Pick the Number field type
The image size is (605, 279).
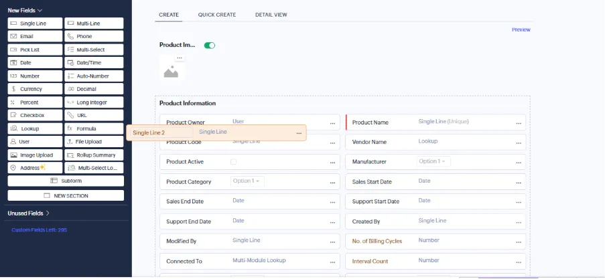pos(35,76)
